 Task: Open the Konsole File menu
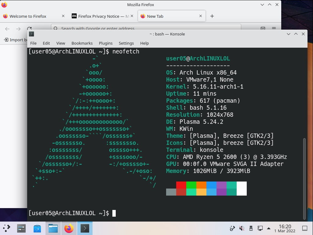tap(33, 43)
